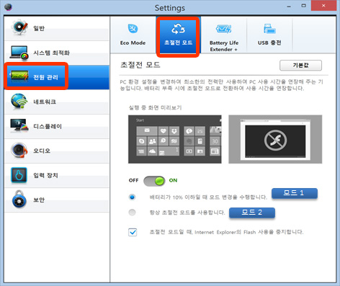The image size is (340, 286).
Task: Click the OFF label beside the switch
Action: pos(133,180)
